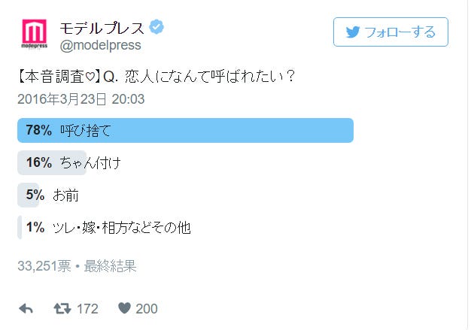
Task: Select the 78% 呼び捨て poll result bar
Action: click(x=185, y=130)
